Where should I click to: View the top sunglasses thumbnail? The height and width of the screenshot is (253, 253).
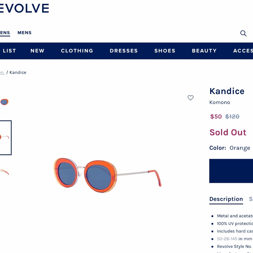tap(5, 102)
